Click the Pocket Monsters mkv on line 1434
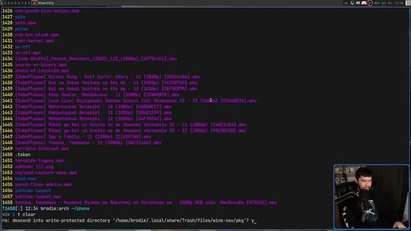This screenshot has height=231, width=411. click(x=96, y=58)
